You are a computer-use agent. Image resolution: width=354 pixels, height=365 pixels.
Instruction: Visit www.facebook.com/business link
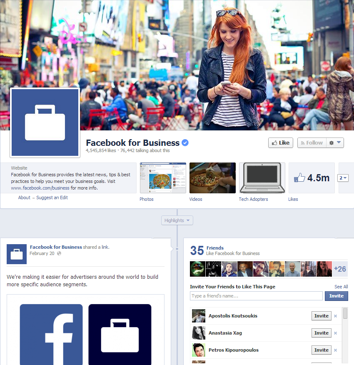click(x=40, y=188)
